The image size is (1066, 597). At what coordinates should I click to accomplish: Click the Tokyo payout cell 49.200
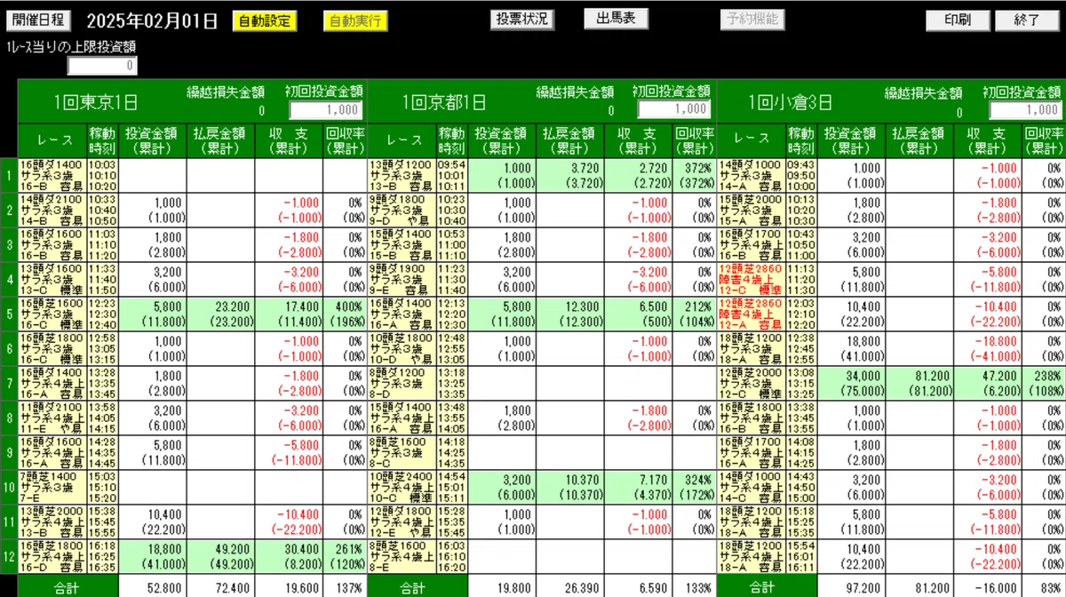(x=220, y=556)
